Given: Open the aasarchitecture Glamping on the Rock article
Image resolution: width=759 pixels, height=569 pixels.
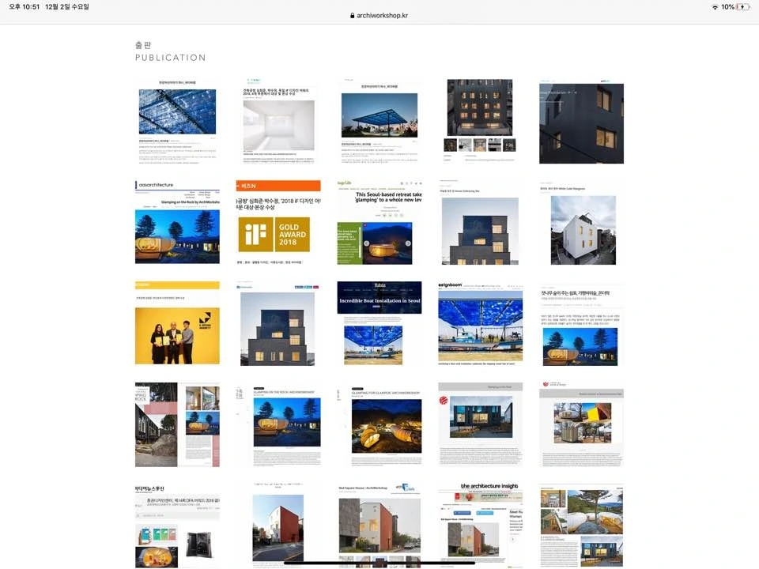Looking at the screenshot, I should 177,223.
